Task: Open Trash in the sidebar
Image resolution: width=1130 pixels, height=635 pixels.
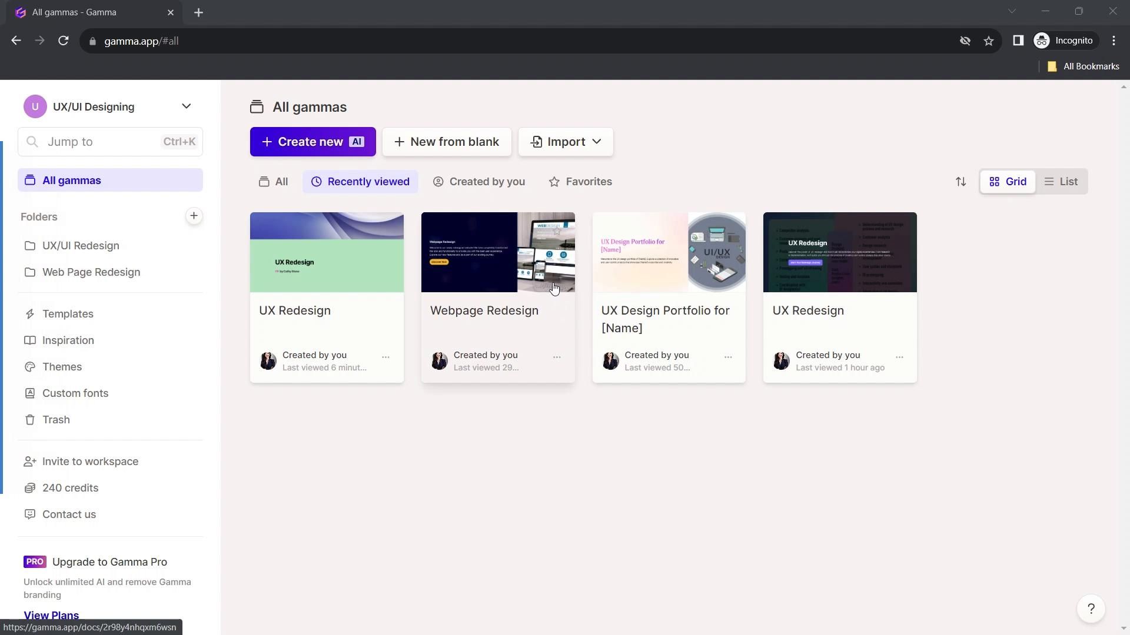Action: [56, 420]
